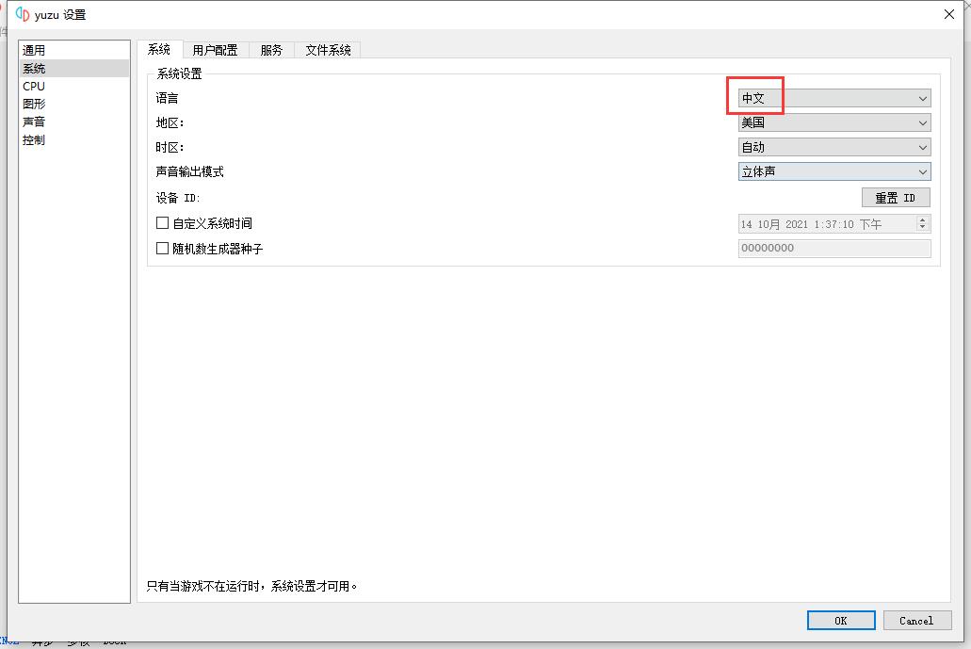The width and height of the screenshot is (971, 649).
Task: Close the yuzu 设置 dialog window
Action: point(948,14)
